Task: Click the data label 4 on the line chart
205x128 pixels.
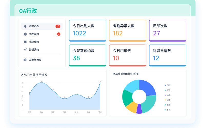Action: point(54,90)
